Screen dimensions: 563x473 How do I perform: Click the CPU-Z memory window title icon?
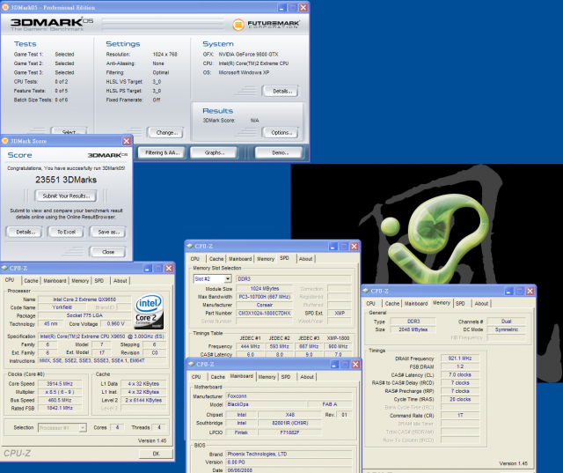pyautogui.click(x=366, y=291)
